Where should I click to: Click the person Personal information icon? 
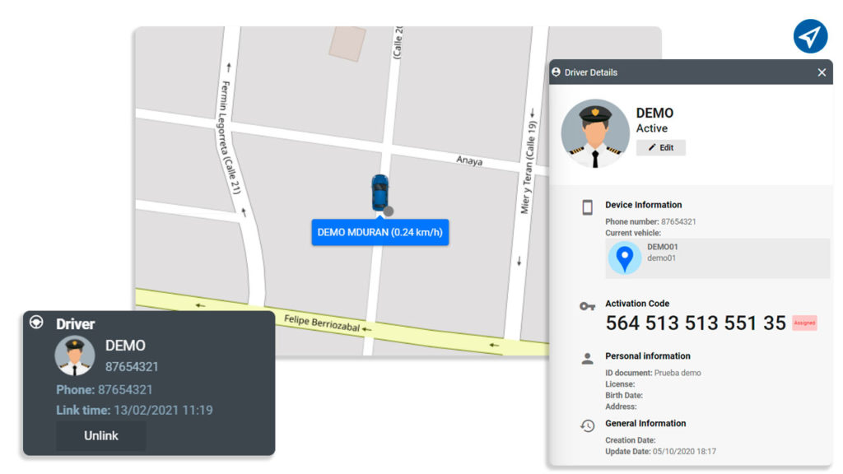tap(587, 359)
